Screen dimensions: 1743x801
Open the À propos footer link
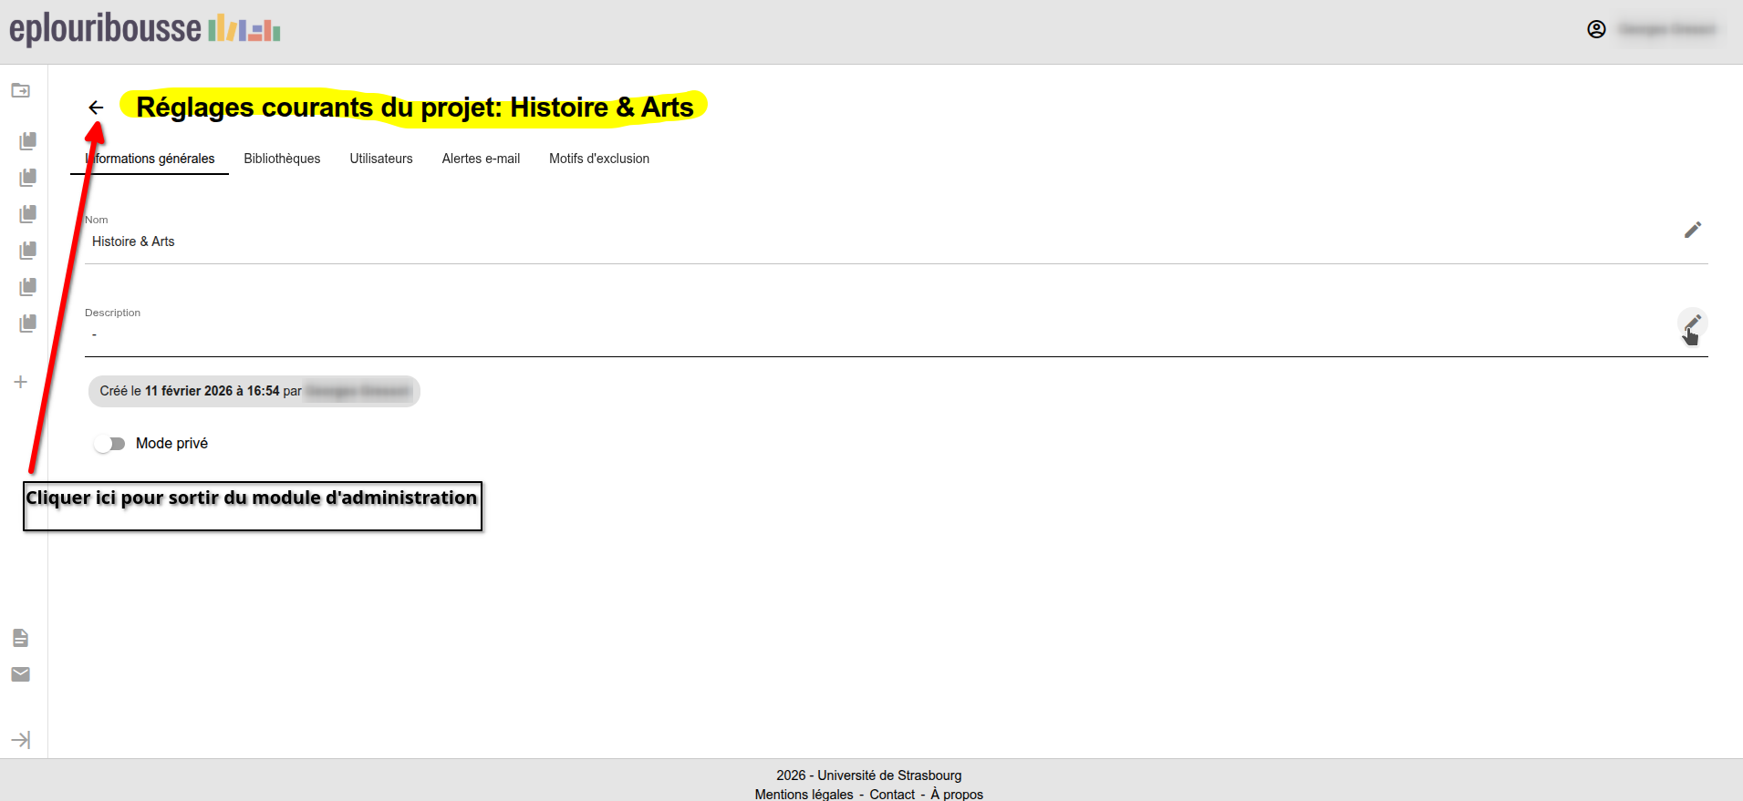point(957,794)
